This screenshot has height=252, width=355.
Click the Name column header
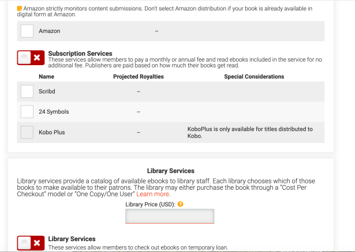tap(46, 77)
